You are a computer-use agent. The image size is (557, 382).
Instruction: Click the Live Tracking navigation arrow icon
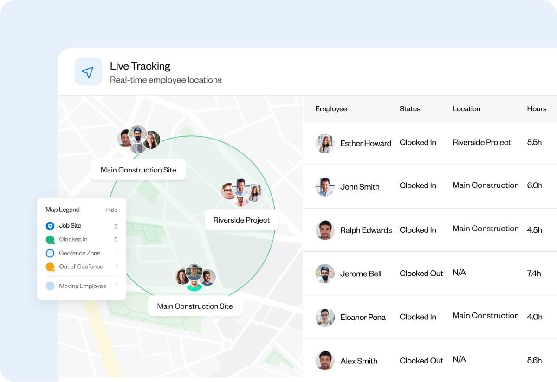click(88, 71)
